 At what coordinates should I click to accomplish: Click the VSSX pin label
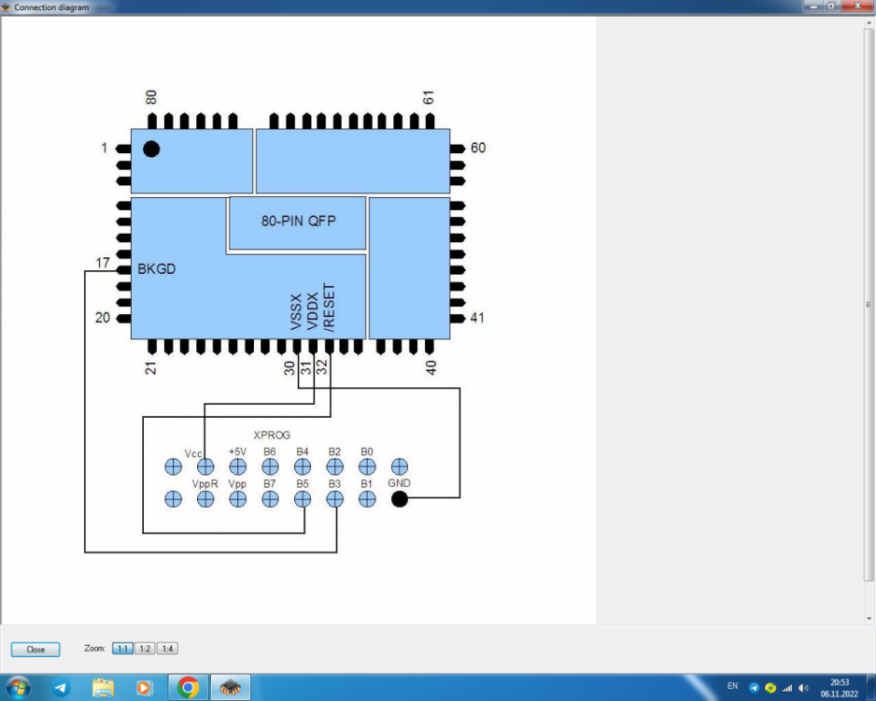tap(296, 311)
